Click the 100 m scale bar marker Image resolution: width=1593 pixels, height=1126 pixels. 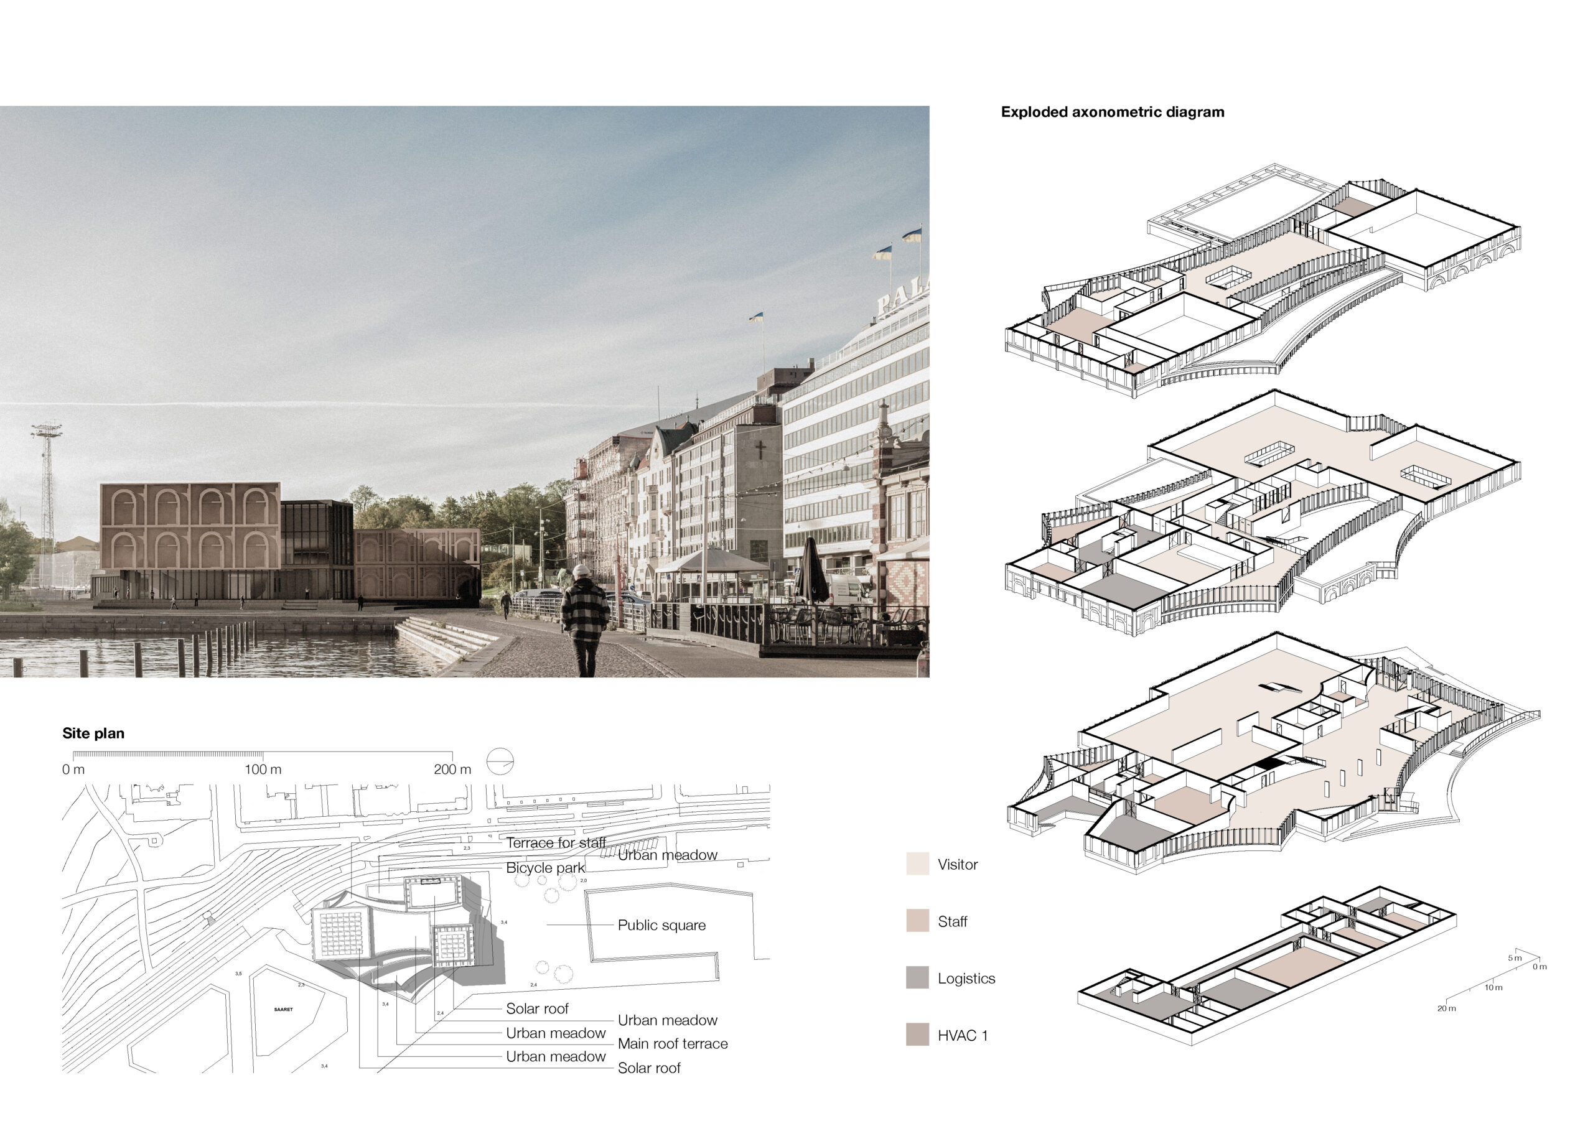tap(263, 769)
